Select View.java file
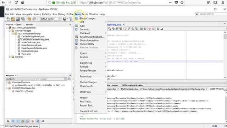The height and width of the screenshot is (128, 227). click(x=26, y=54)
